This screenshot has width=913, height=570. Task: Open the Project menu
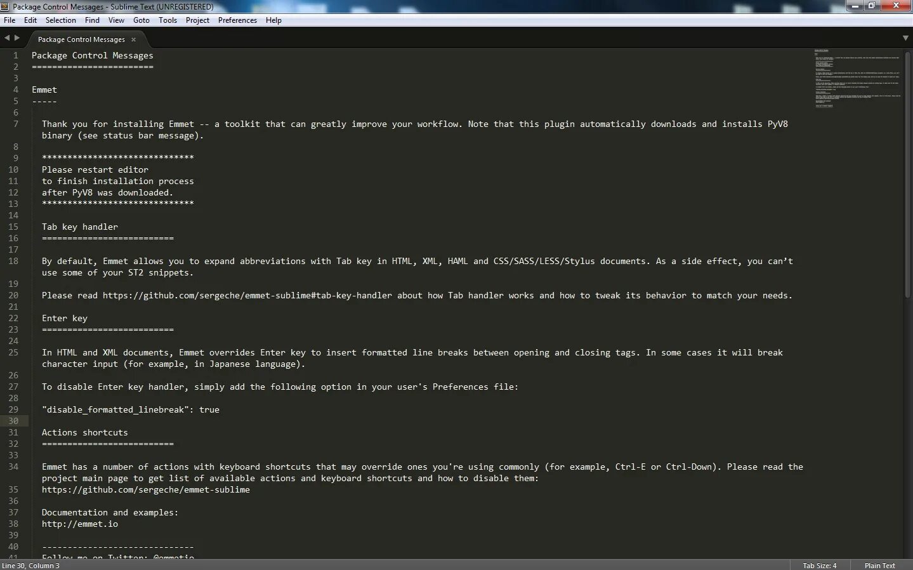coord(197,20)
